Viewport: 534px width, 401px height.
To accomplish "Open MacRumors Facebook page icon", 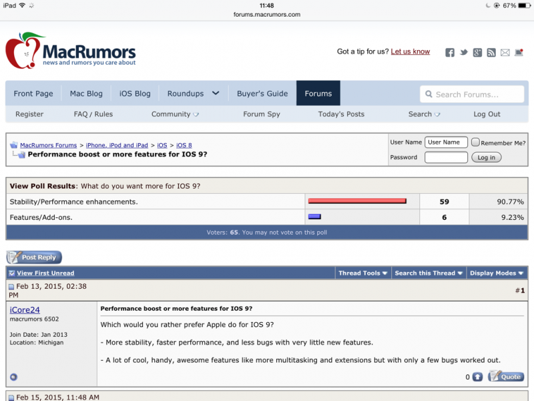I will (450, 53).
